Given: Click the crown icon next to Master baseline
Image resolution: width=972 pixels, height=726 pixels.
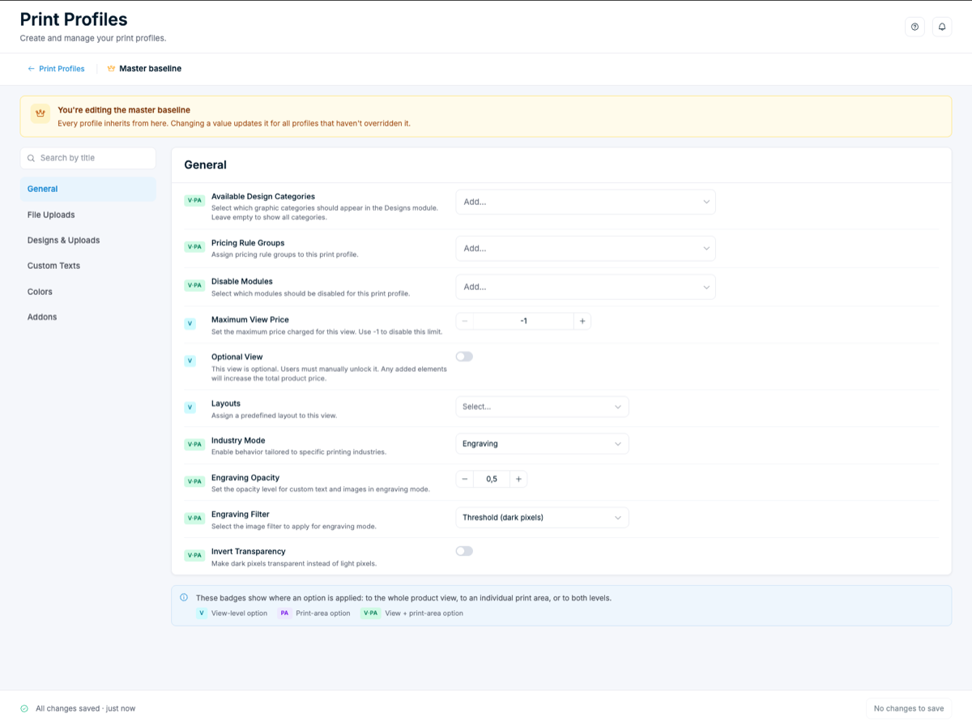Looking at the screenshot, I should coord(112,69).
